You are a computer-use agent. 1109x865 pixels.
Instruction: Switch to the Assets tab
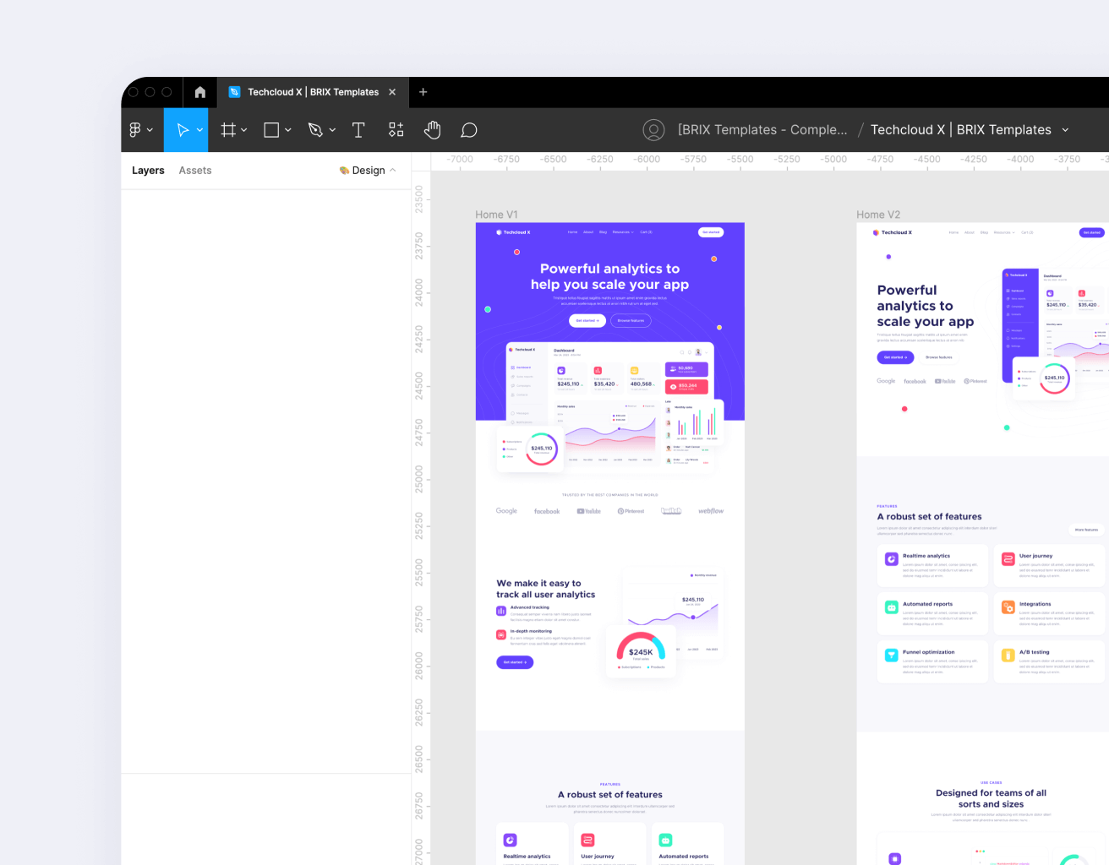pyautogui.click(x=194, y=170)
